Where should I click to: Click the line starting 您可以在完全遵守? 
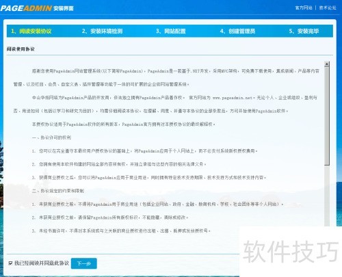click(144, 151)
